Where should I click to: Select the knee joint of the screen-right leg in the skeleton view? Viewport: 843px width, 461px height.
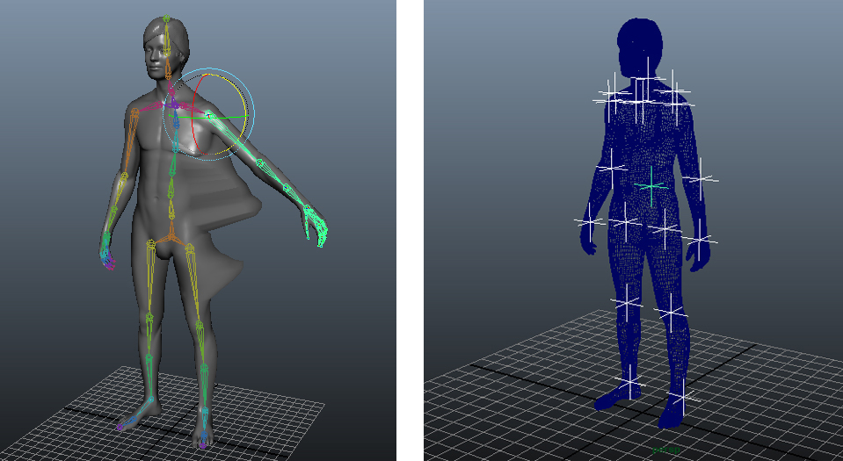click(200, 326)
